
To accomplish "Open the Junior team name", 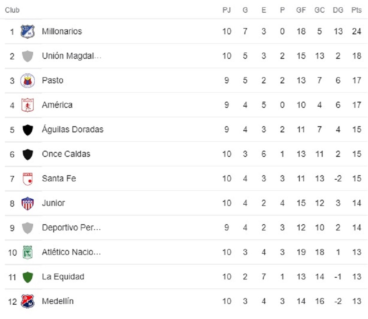I will coord(54,203).
